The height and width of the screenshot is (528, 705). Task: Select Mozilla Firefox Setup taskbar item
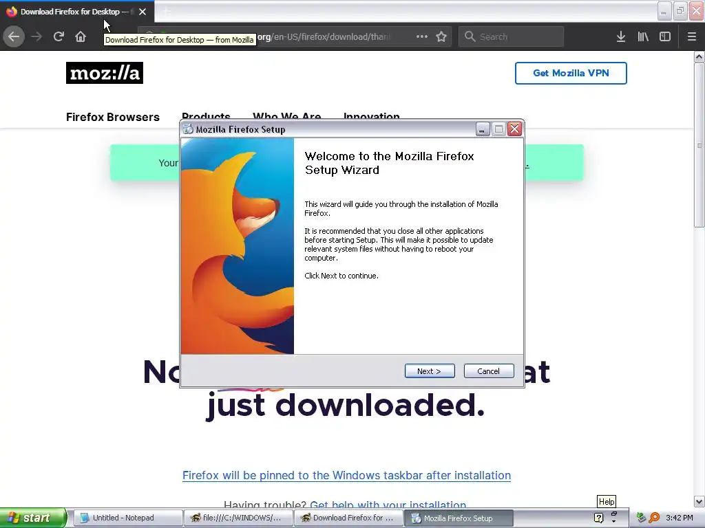coord(459,518)
